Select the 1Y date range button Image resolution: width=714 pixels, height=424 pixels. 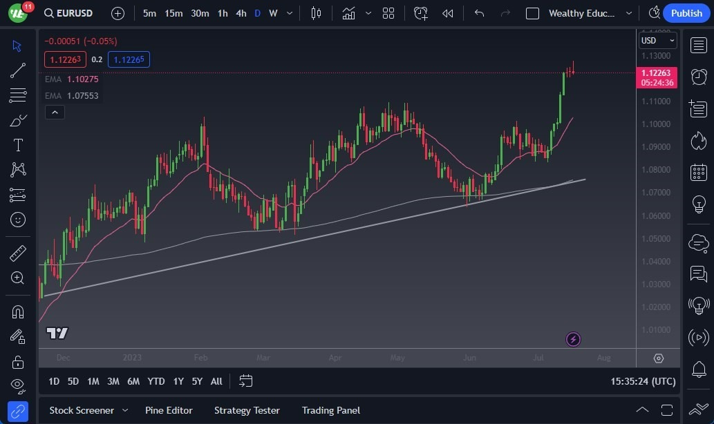178,380
